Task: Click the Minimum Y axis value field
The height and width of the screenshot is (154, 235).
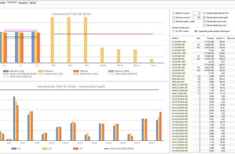Action: click(x=197, y=13)
